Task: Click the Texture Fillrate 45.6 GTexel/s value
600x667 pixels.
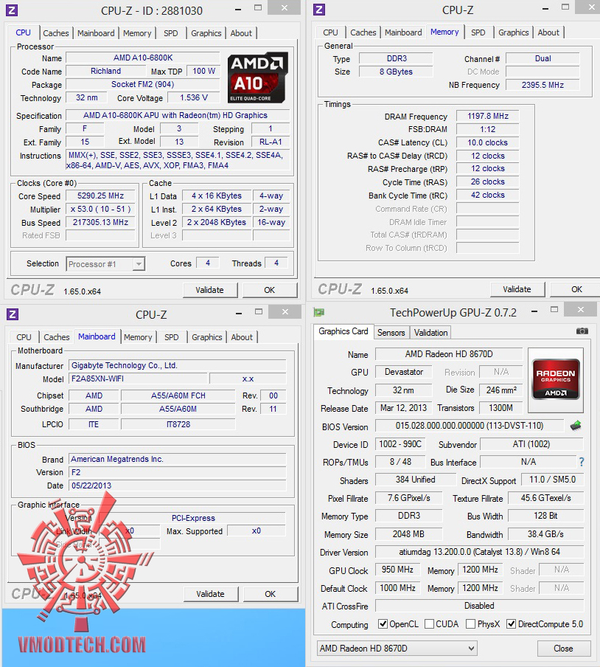Action: coord(545,498)
